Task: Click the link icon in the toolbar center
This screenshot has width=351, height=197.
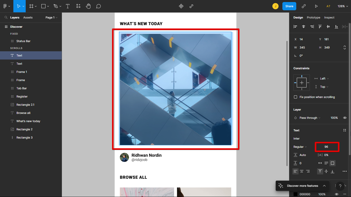Action: tap(191, 6)
